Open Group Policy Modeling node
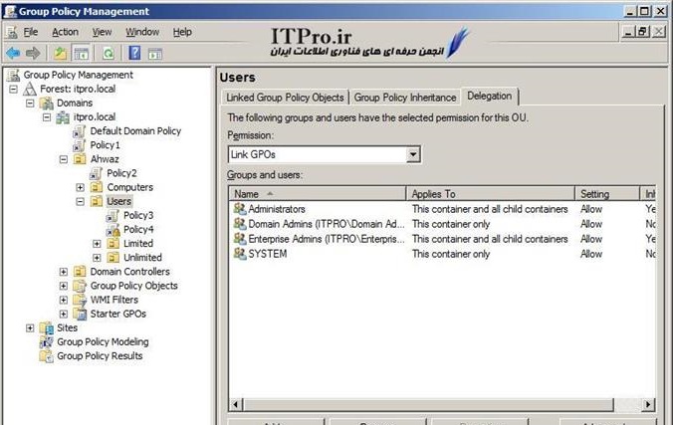673x425 pixels. click(47, 341)
